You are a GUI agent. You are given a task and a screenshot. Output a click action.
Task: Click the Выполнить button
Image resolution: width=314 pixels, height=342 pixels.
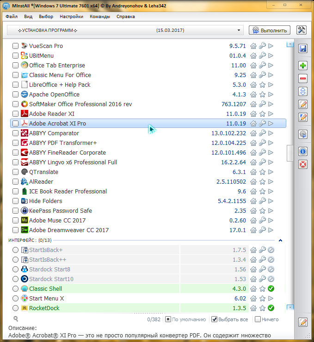[x=270, y=30]
